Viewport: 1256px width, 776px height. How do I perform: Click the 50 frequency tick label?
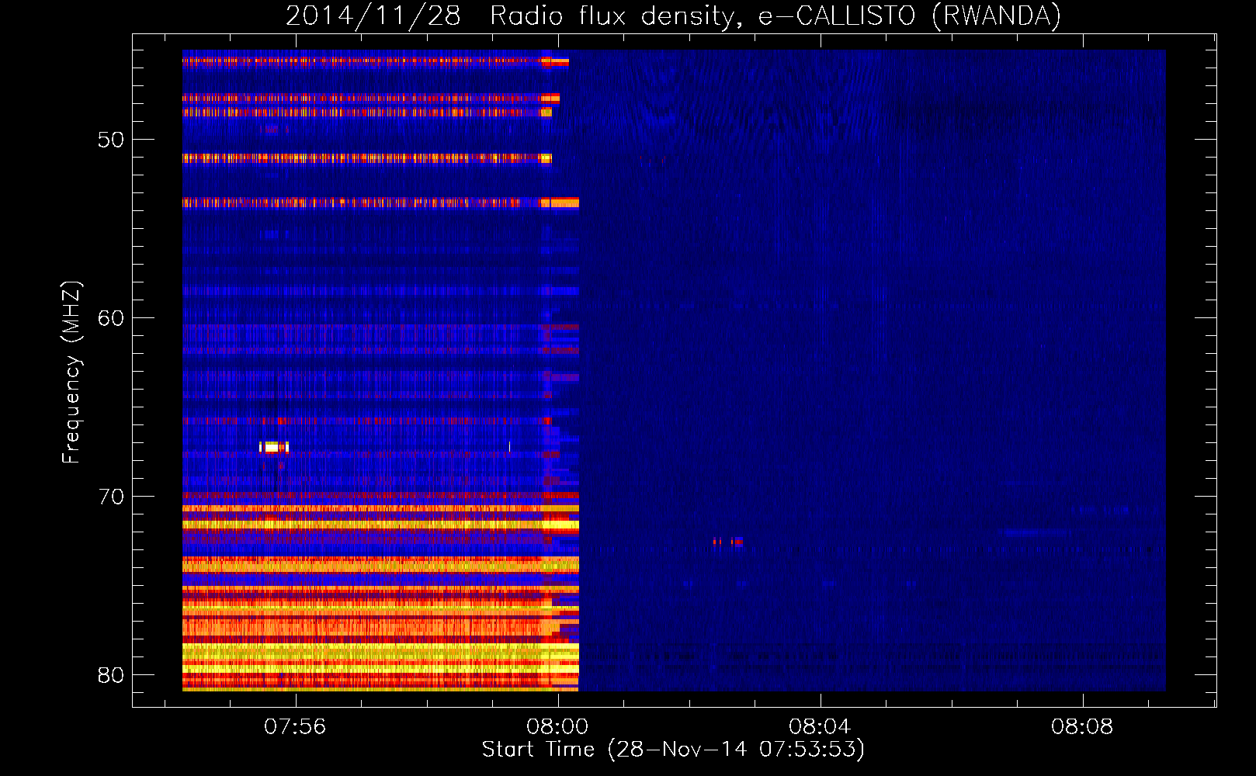tap(110, 140)
